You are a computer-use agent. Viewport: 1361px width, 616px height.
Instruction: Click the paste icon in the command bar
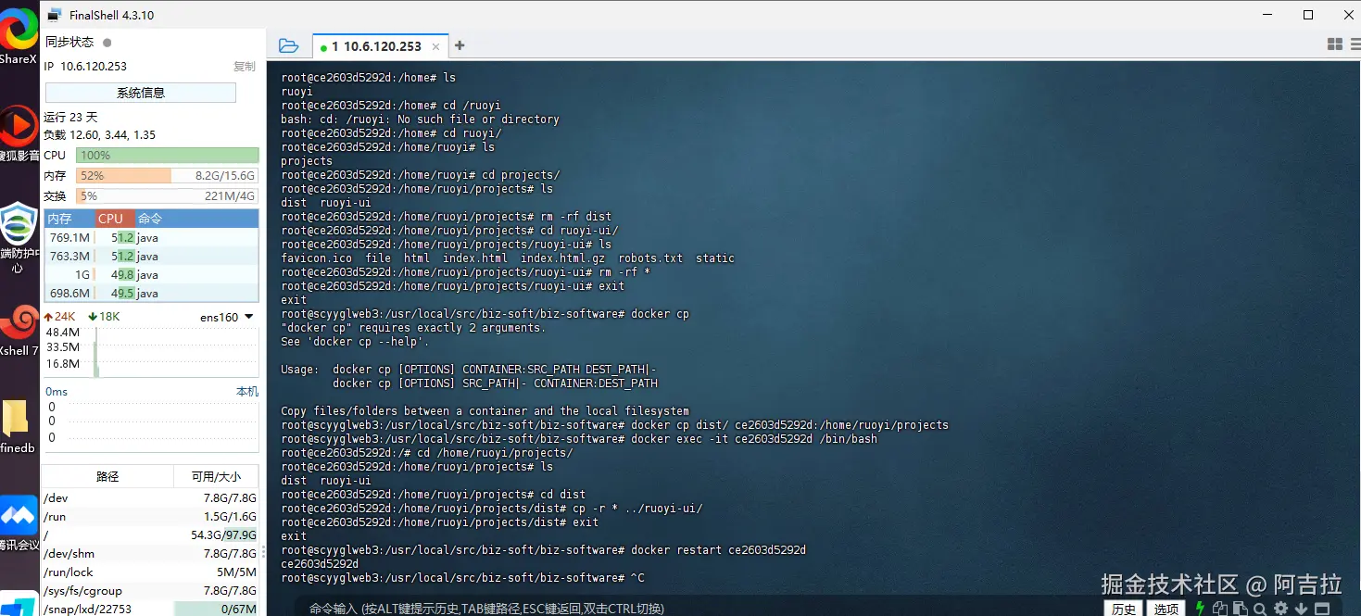(1240, 609)
